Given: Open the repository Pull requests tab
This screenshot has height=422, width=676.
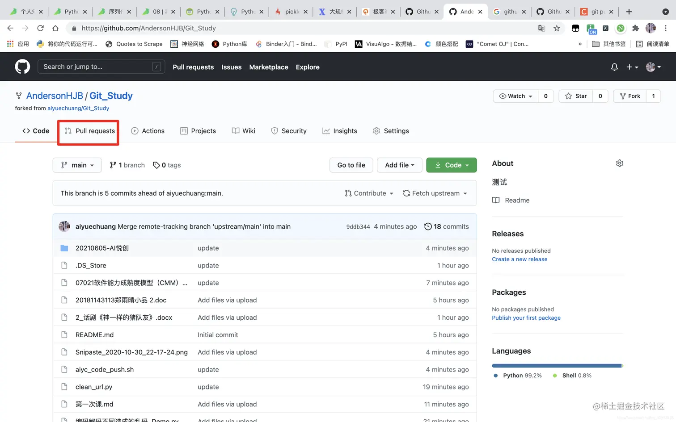Looking at the screenshot, I should coord(89,131).
